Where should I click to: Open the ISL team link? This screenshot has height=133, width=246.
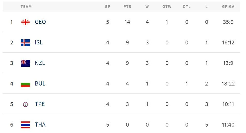[x=39, y=43]
